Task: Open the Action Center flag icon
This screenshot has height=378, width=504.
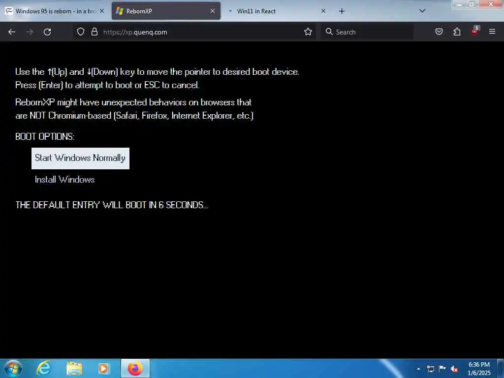Action: [442, 369]
